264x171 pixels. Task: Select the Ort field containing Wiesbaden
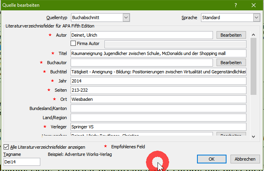tap(158, 99)
